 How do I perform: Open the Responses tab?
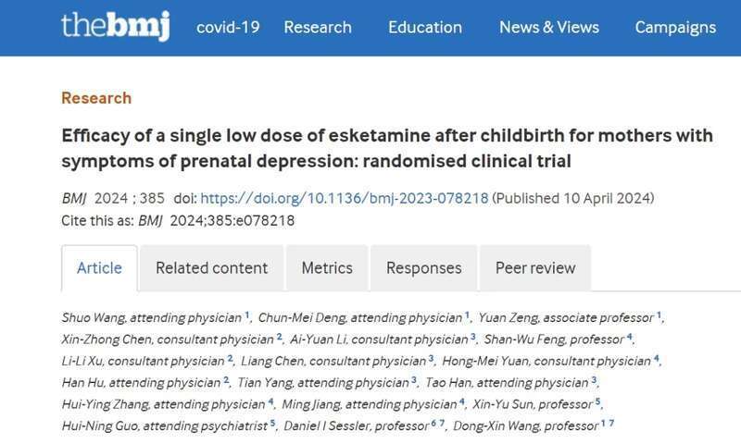click(424, 268)
